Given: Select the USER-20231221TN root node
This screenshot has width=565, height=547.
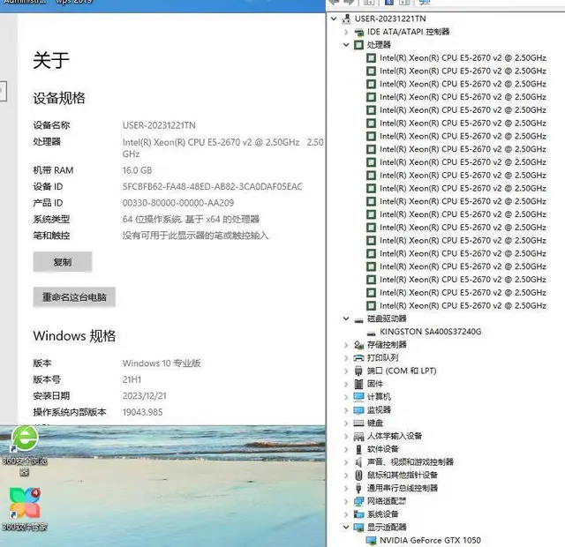Looking at the screenshot, I should pyautogui.click(x=390, y=19).
